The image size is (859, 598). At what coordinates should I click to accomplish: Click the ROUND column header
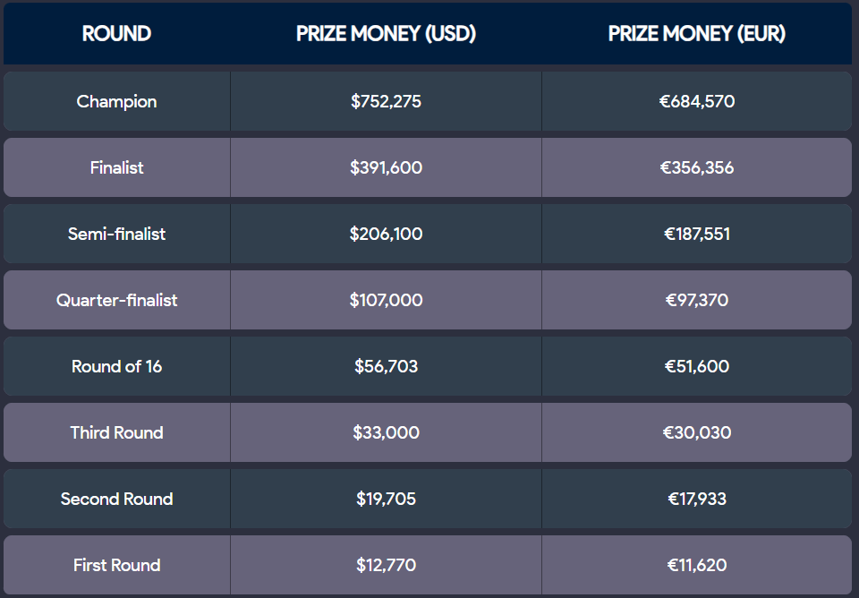pos(116,34)
